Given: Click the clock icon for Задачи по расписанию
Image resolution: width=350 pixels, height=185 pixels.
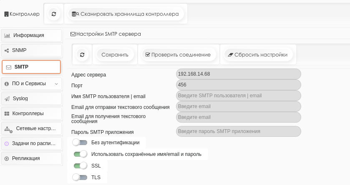Looking at the screenshot, I should pyautogui.click(x=7, y=144).
